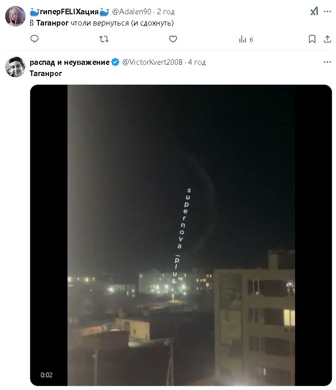Click the blue verified badge
Viewport: 336px width, 390px height.
[116, 62]
